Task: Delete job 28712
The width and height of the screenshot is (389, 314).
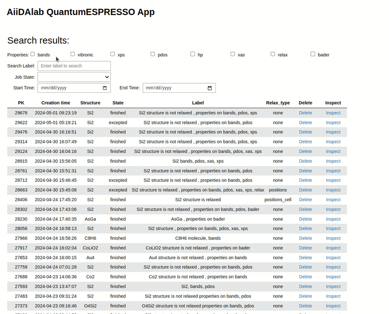Action: pos(305,180)
